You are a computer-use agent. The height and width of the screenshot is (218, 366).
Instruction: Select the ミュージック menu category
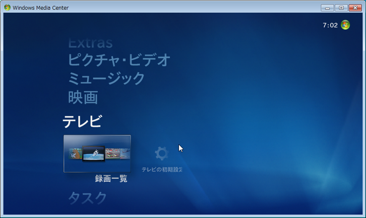[107, 78]
